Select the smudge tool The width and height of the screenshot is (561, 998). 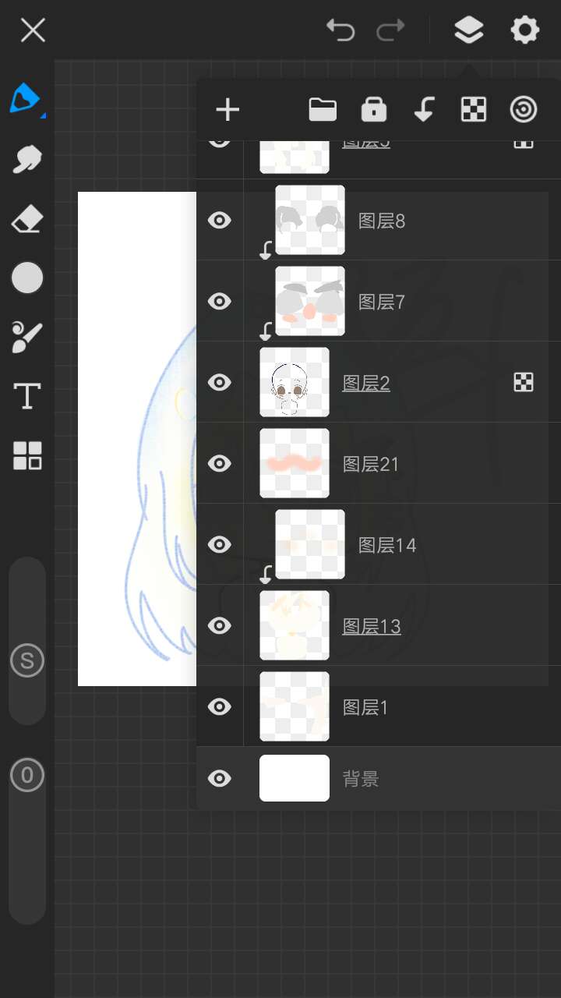coord(27,159)
